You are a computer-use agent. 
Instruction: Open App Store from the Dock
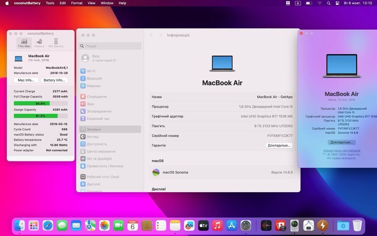tap(231, 226)
